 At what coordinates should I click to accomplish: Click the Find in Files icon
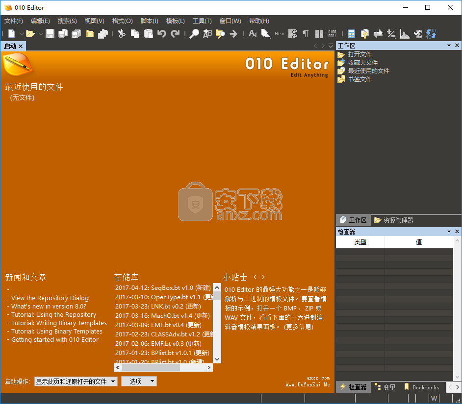tap(220, 34)
